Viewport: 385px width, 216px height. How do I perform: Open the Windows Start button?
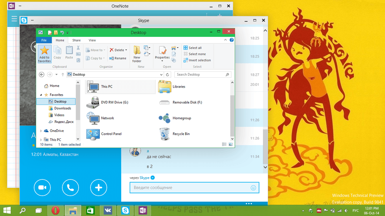click(x=7, y=210)
